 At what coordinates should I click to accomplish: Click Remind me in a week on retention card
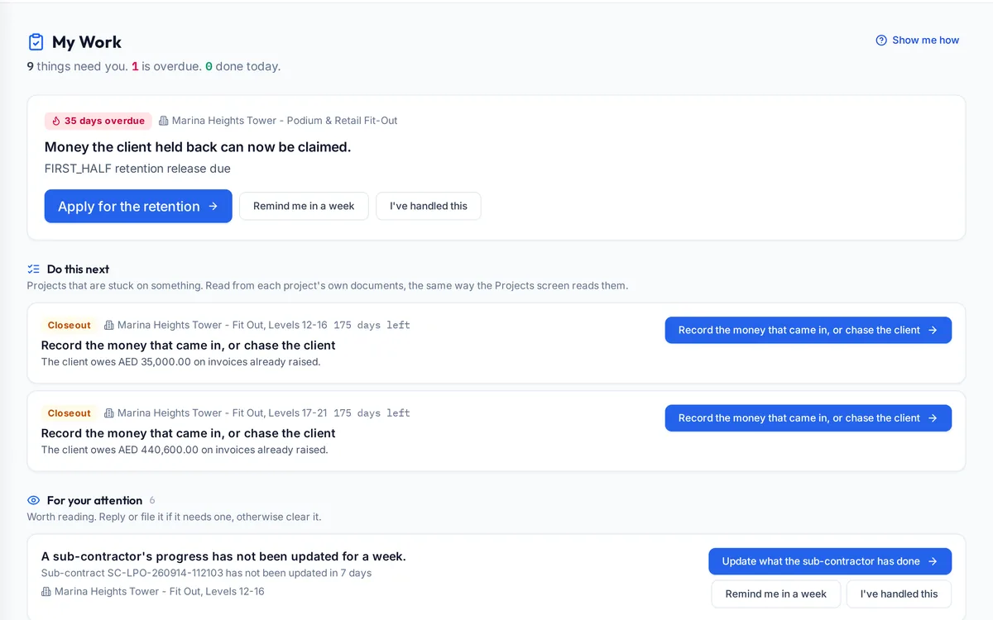tap(304, 207)
